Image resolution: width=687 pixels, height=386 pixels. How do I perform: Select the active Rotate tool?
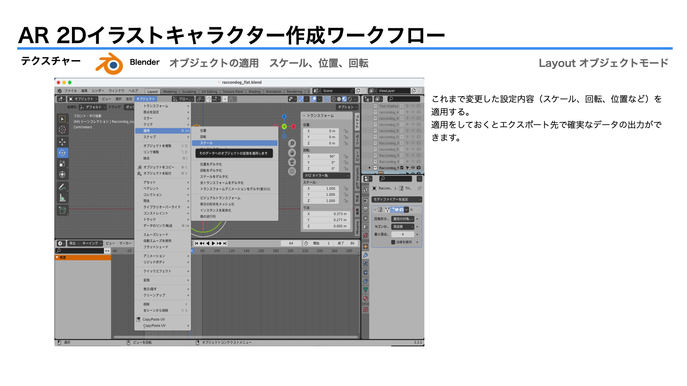62,153
